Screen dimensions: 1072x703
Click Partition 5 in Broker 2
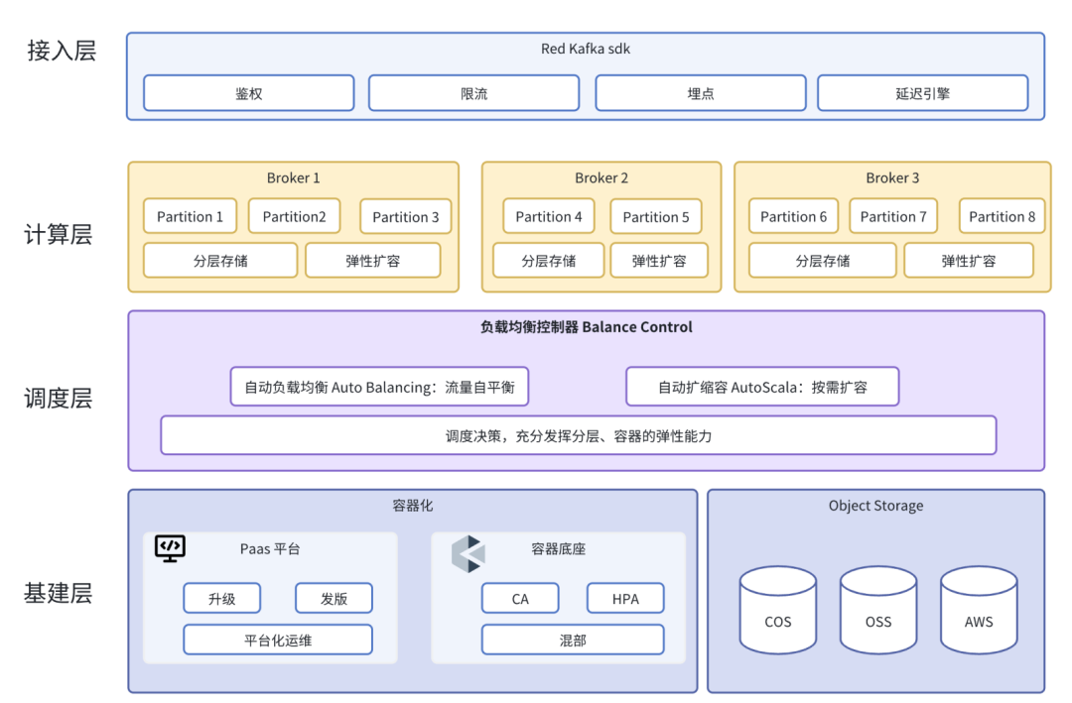[x=656, y=216]
